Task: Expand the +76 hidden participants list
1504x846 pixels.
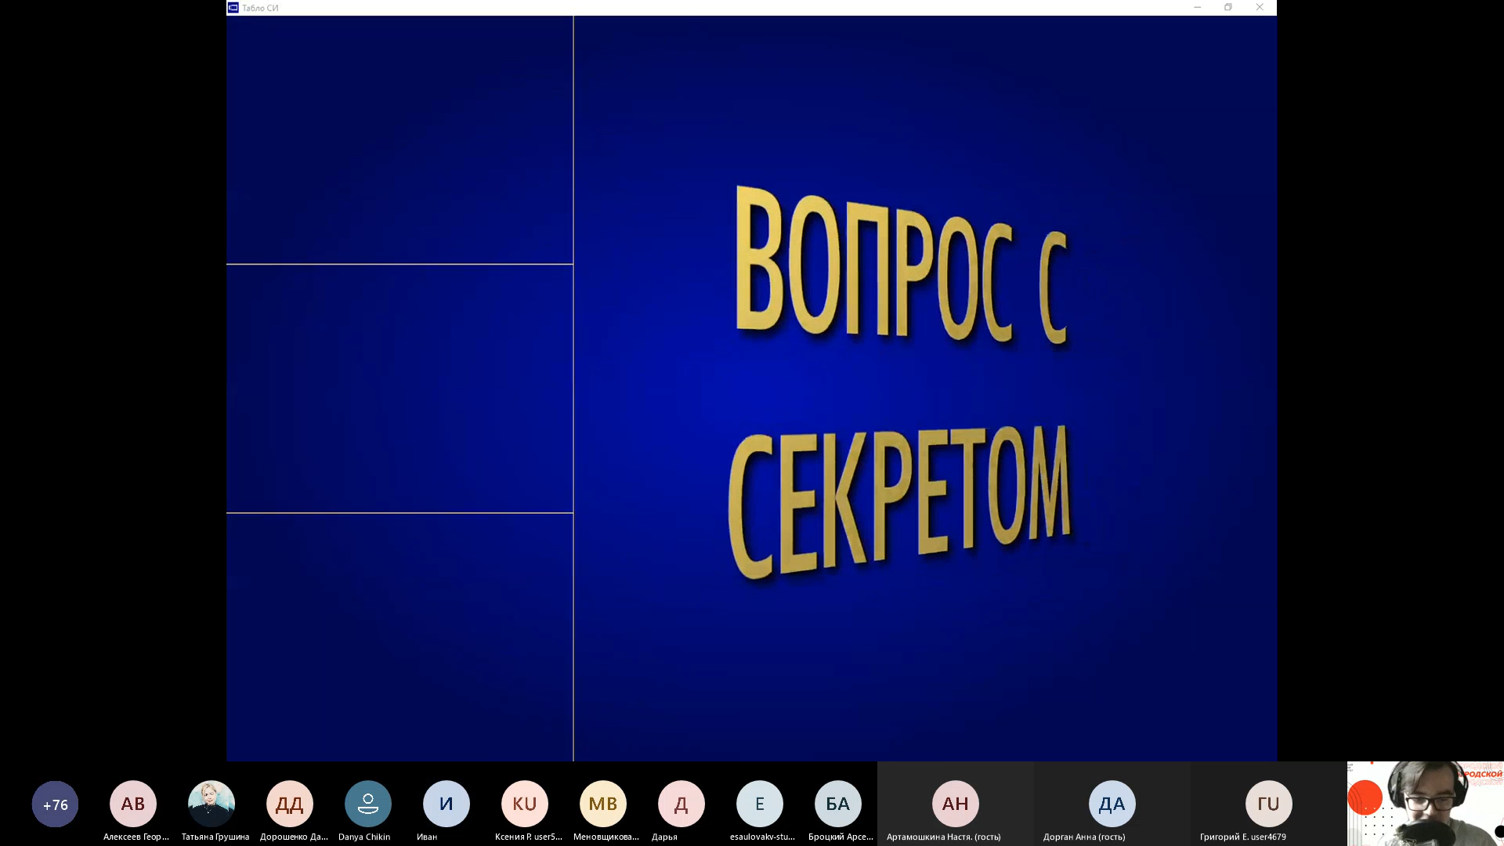Action: (x=54, y=804)
